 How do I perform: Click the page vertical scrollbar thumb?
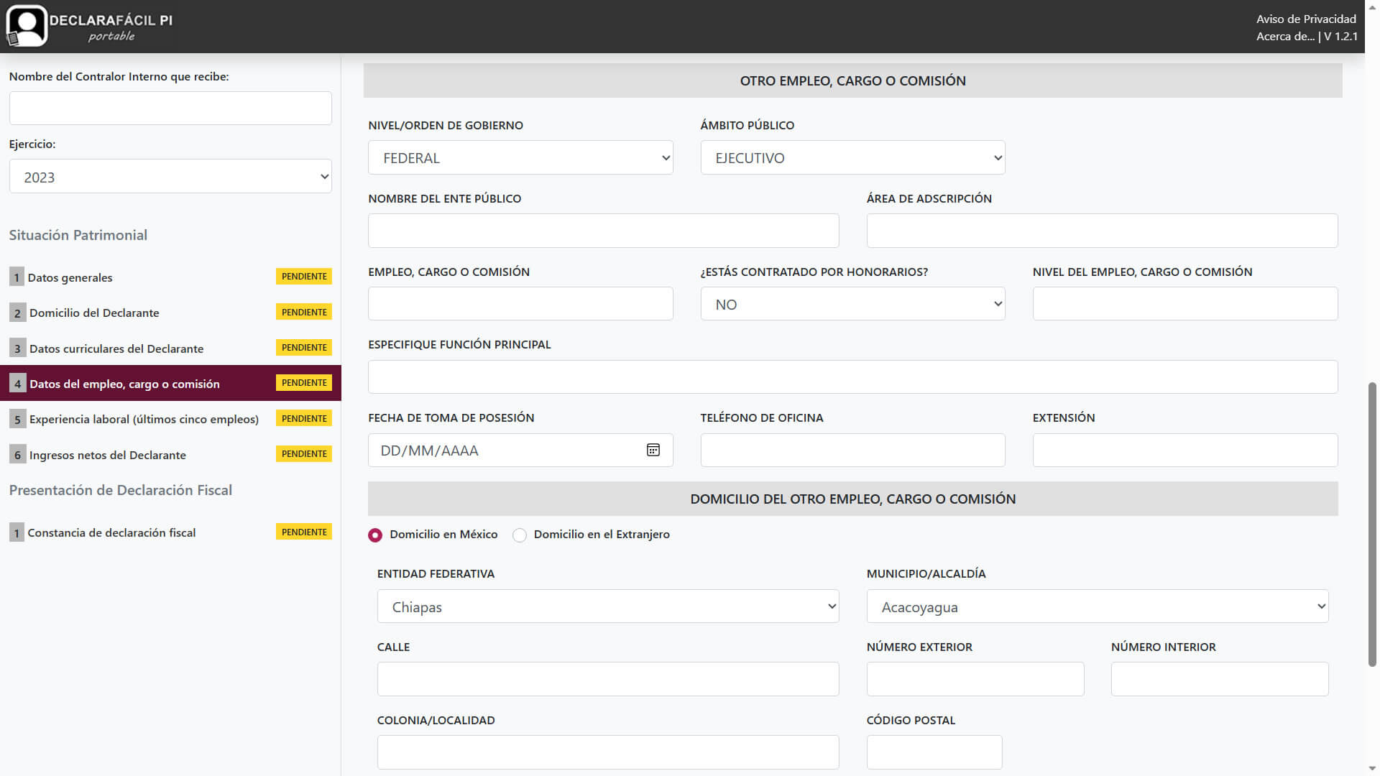[x=1372, y=525]
